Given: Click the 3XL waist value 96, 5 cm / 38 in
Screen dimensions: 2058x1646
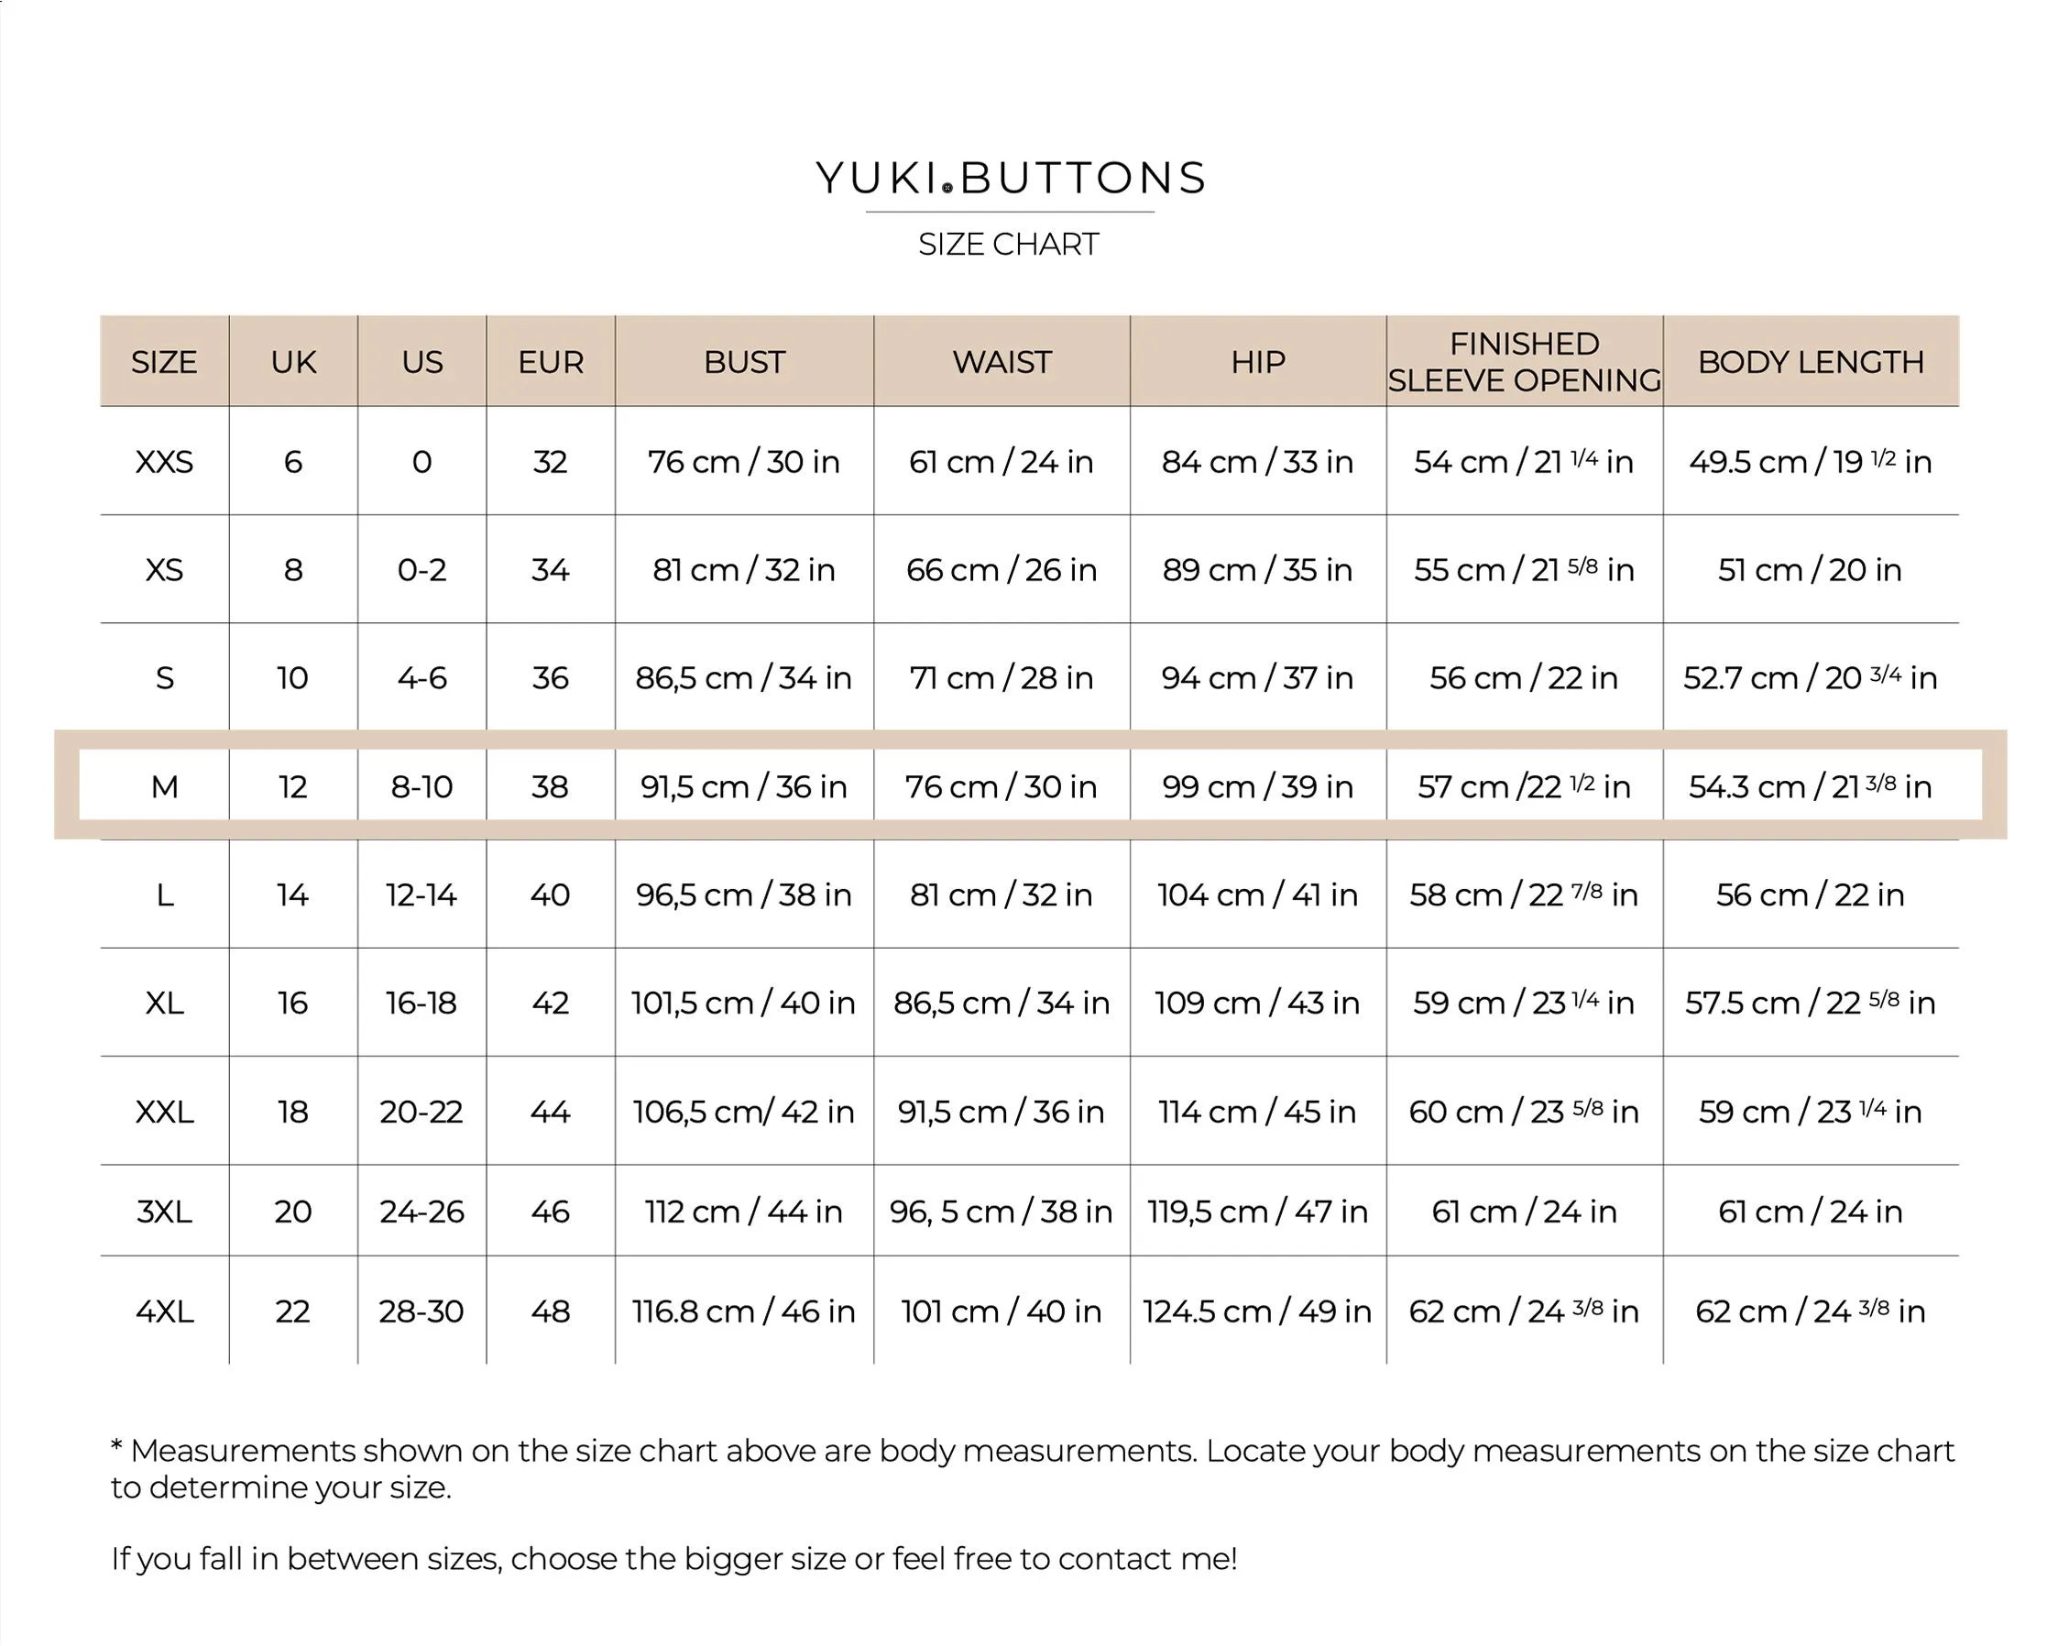Looking at the screenshot, I should [1001, 1212].
